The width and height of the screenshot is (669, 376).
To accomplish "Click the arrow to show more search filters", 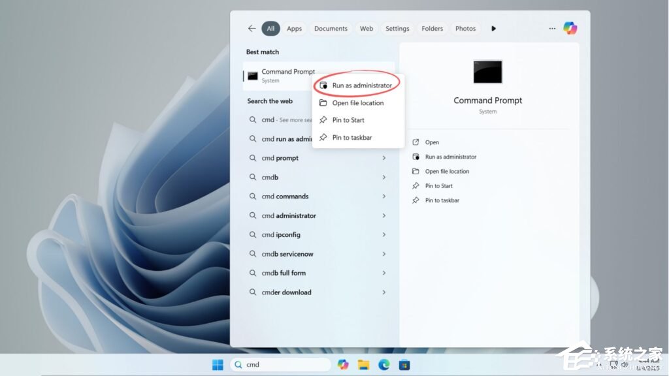I will [493, 28].
